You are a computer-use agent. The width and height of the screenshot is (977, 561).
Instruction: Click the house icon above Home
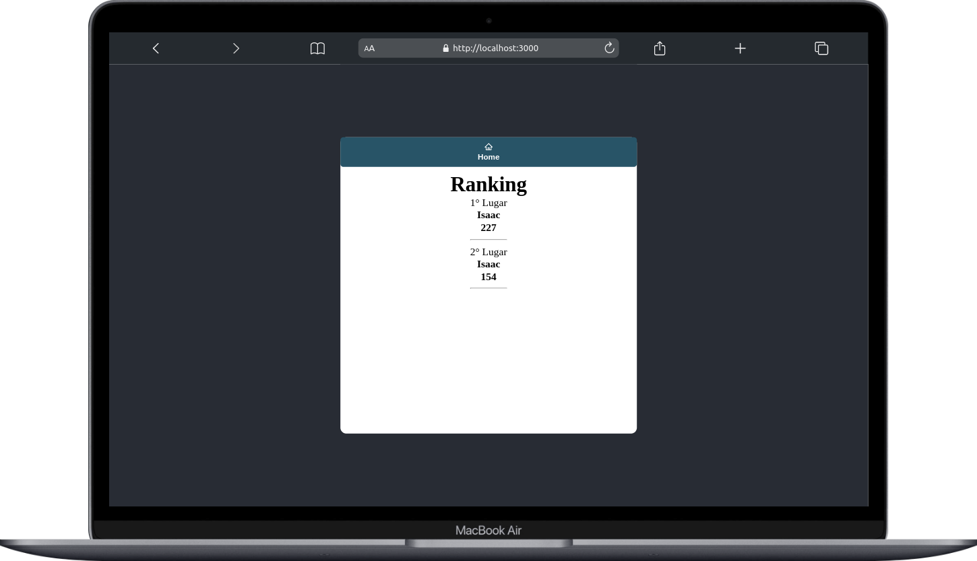click(x=488, y=147)
